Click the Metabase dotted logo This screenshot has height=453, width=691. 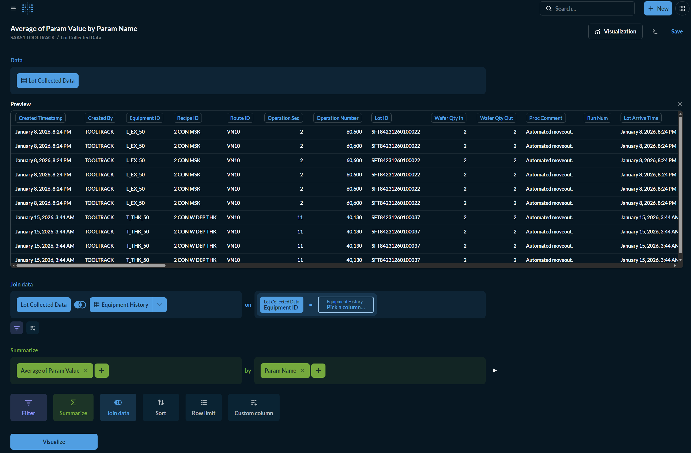click(x=27, y=8)
